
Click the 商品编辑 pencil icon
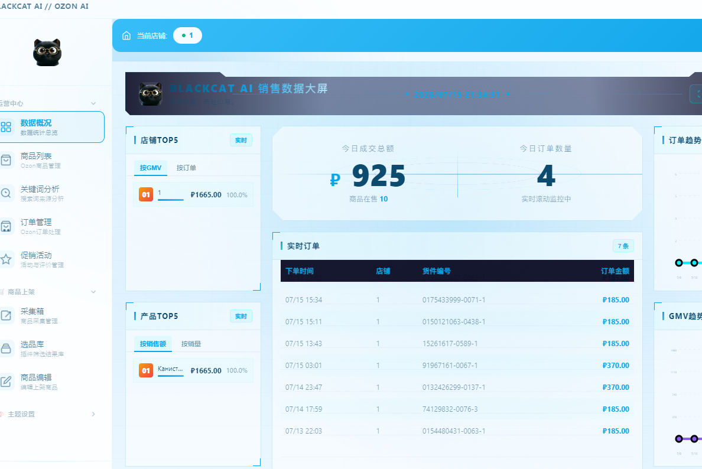(x=6, y=382)
